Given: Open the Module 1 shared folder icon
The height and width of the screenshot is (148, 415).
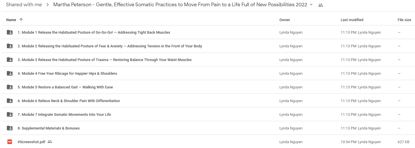Looking at the screenshot, I should click(x=10, y=32).
